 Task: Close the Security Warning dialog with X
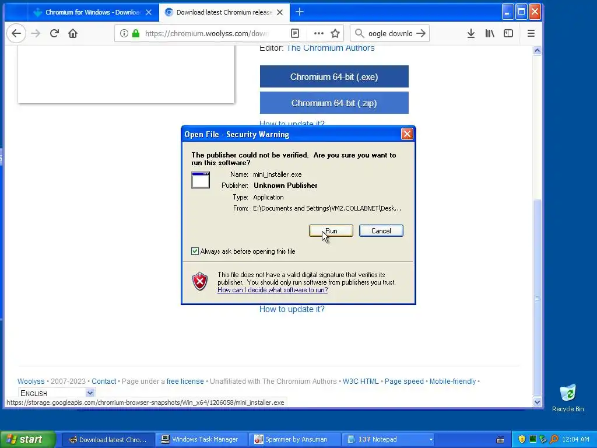[407, 134]
